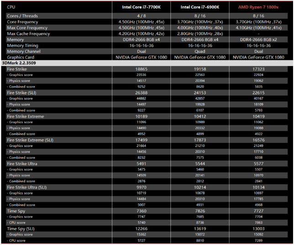Image resolution: width=294 pixels, height=245 pixels.
Task: Click the Intel Core i7-6900K column header
Action: (x=200, y=7)
